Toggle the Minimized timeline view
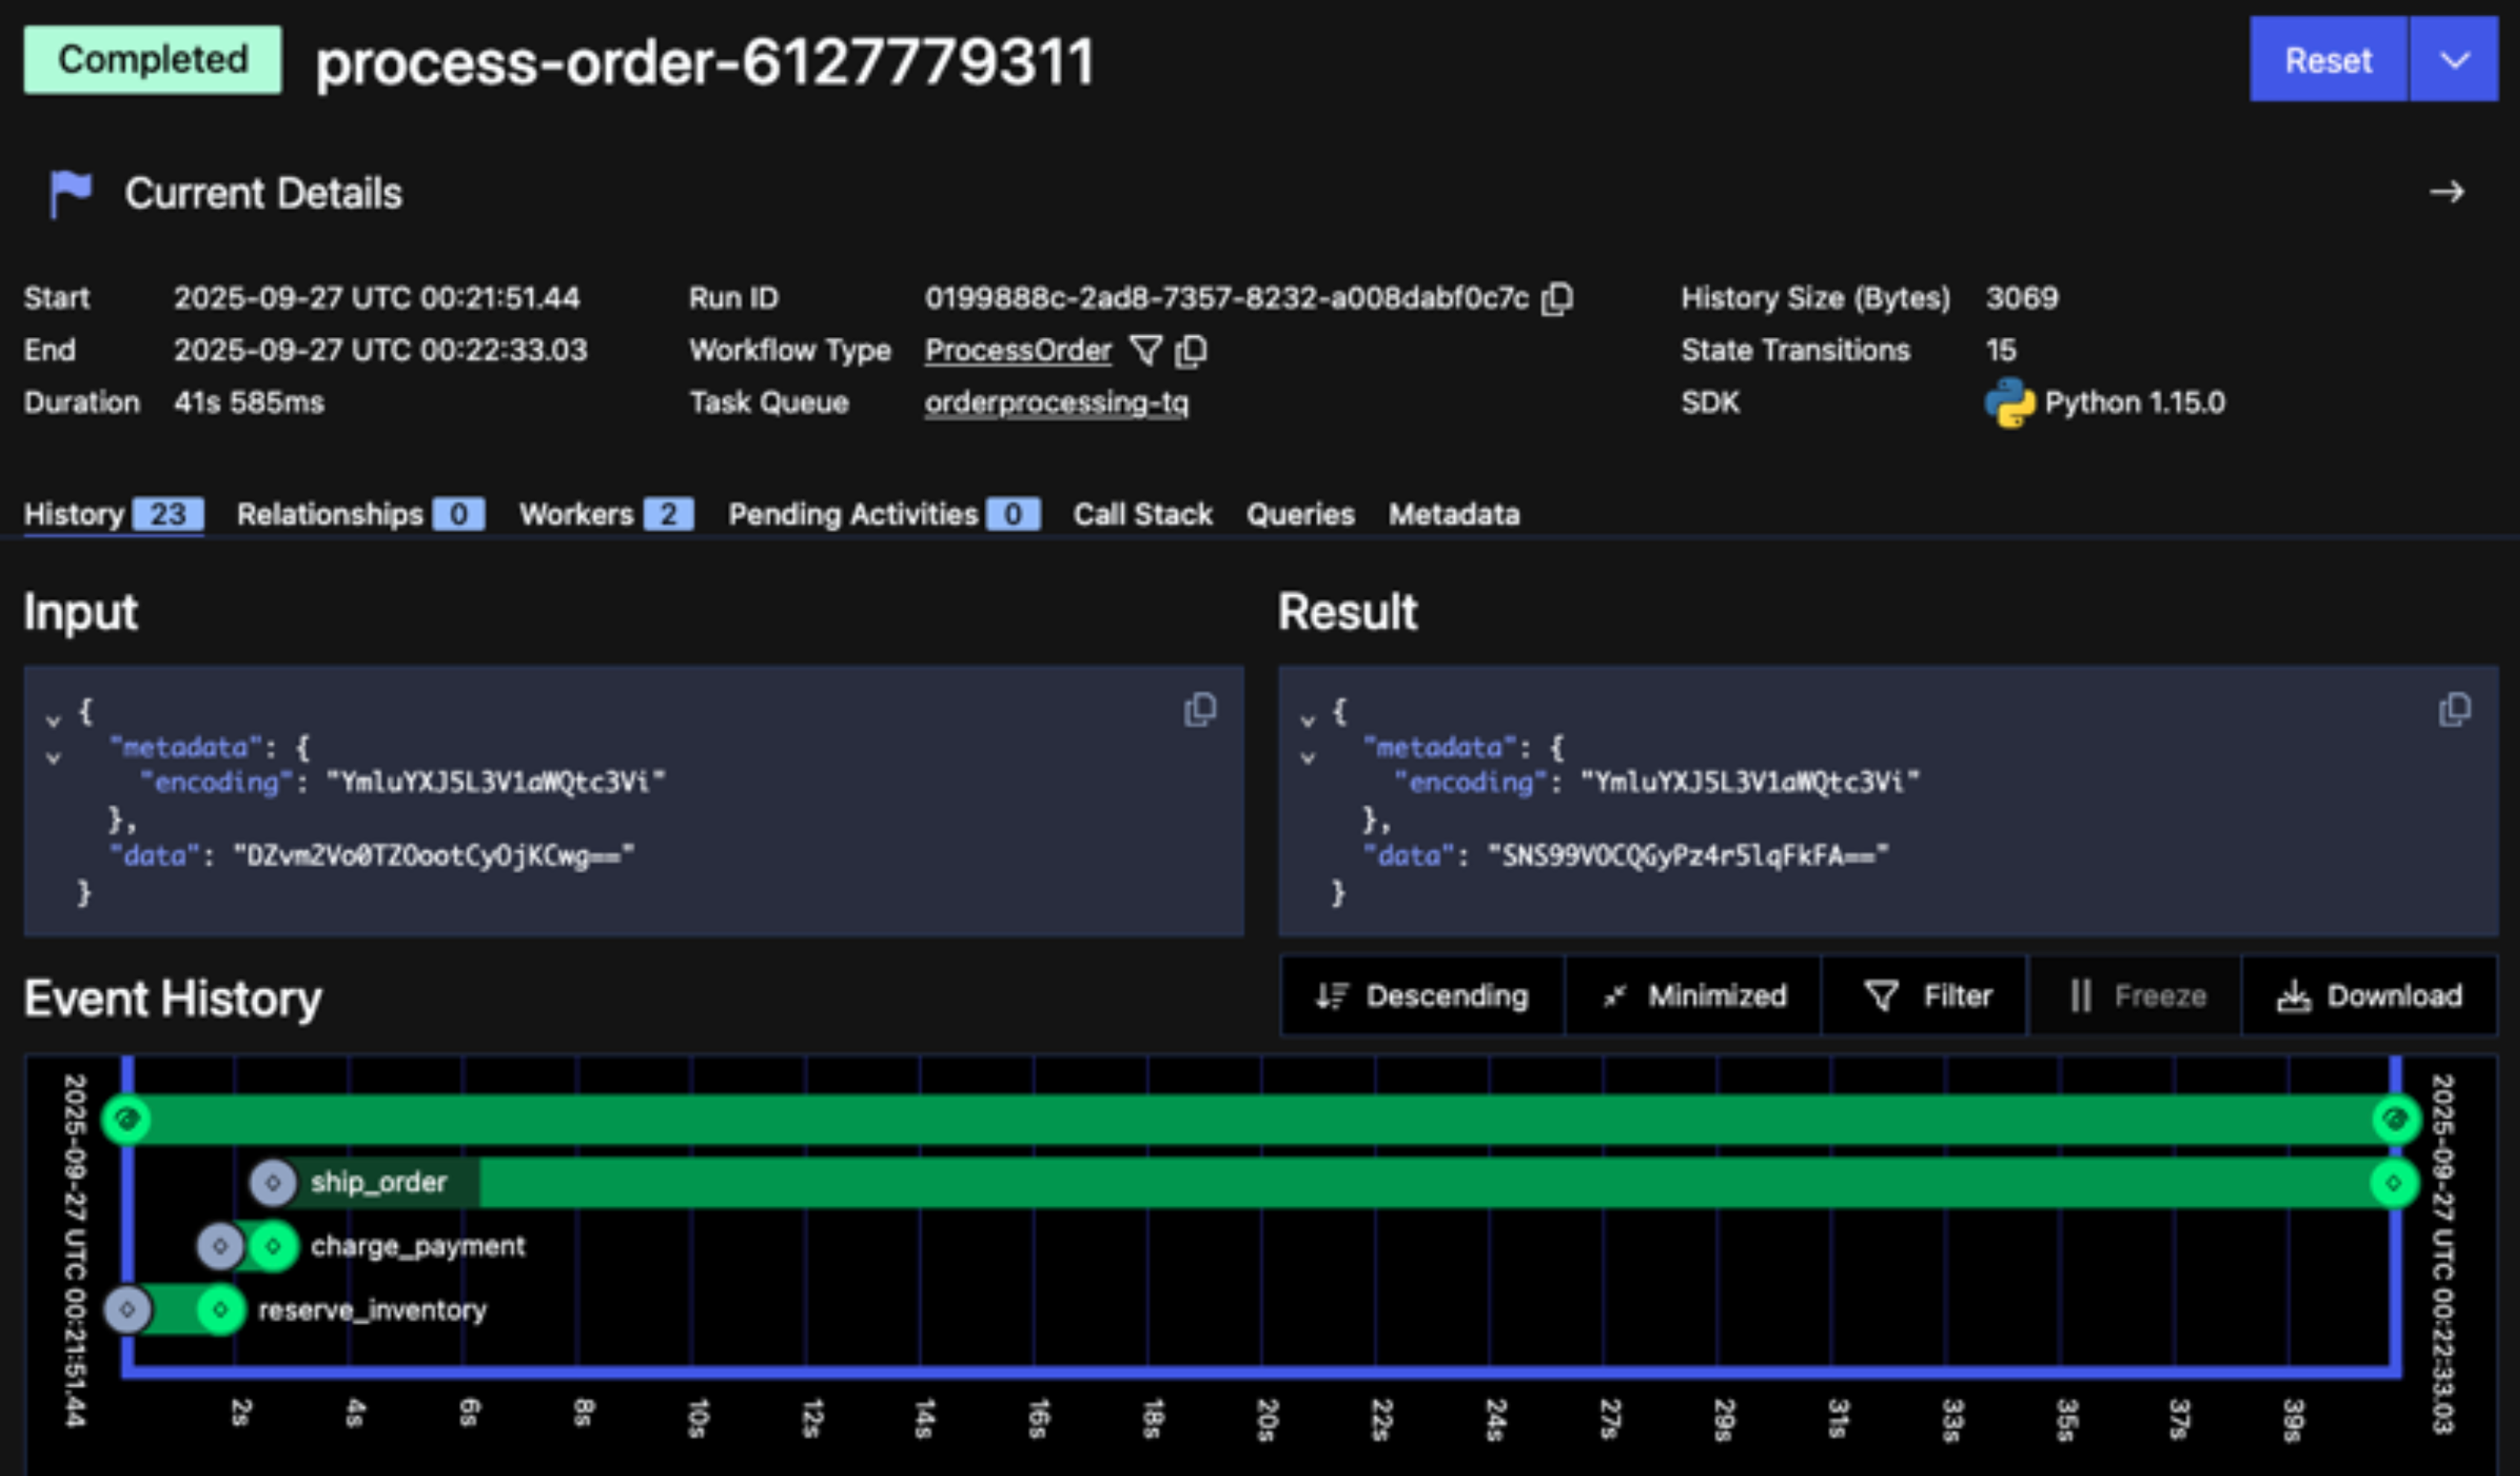The height and width of the screenshot is (1476, 2520). [x=1693, y=995]
